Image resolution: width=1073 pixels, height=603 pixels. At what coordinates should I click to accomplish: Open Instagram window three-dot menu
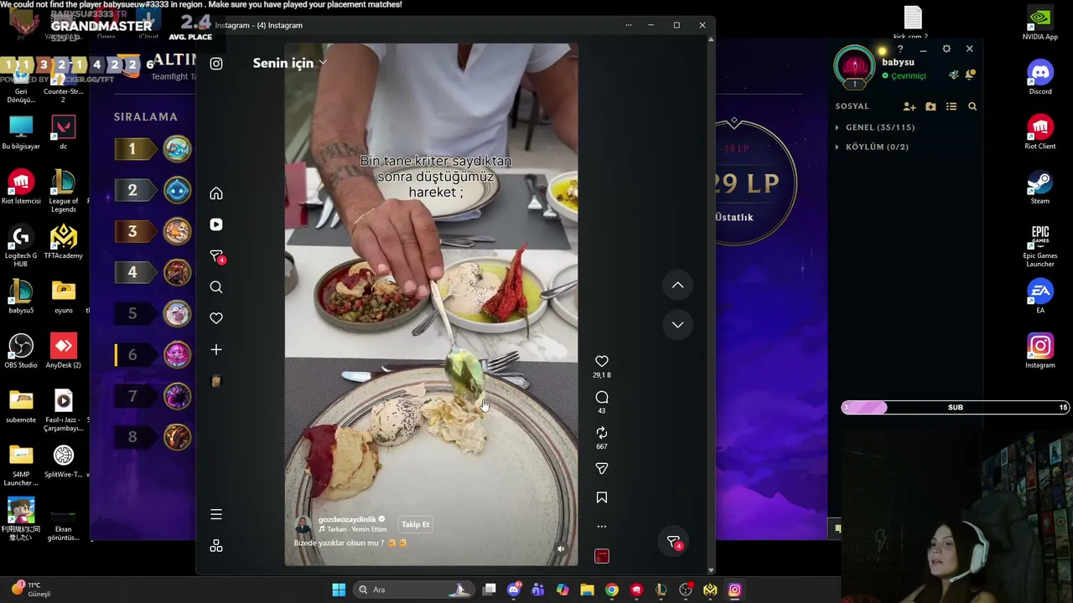(x=628, y=25)
